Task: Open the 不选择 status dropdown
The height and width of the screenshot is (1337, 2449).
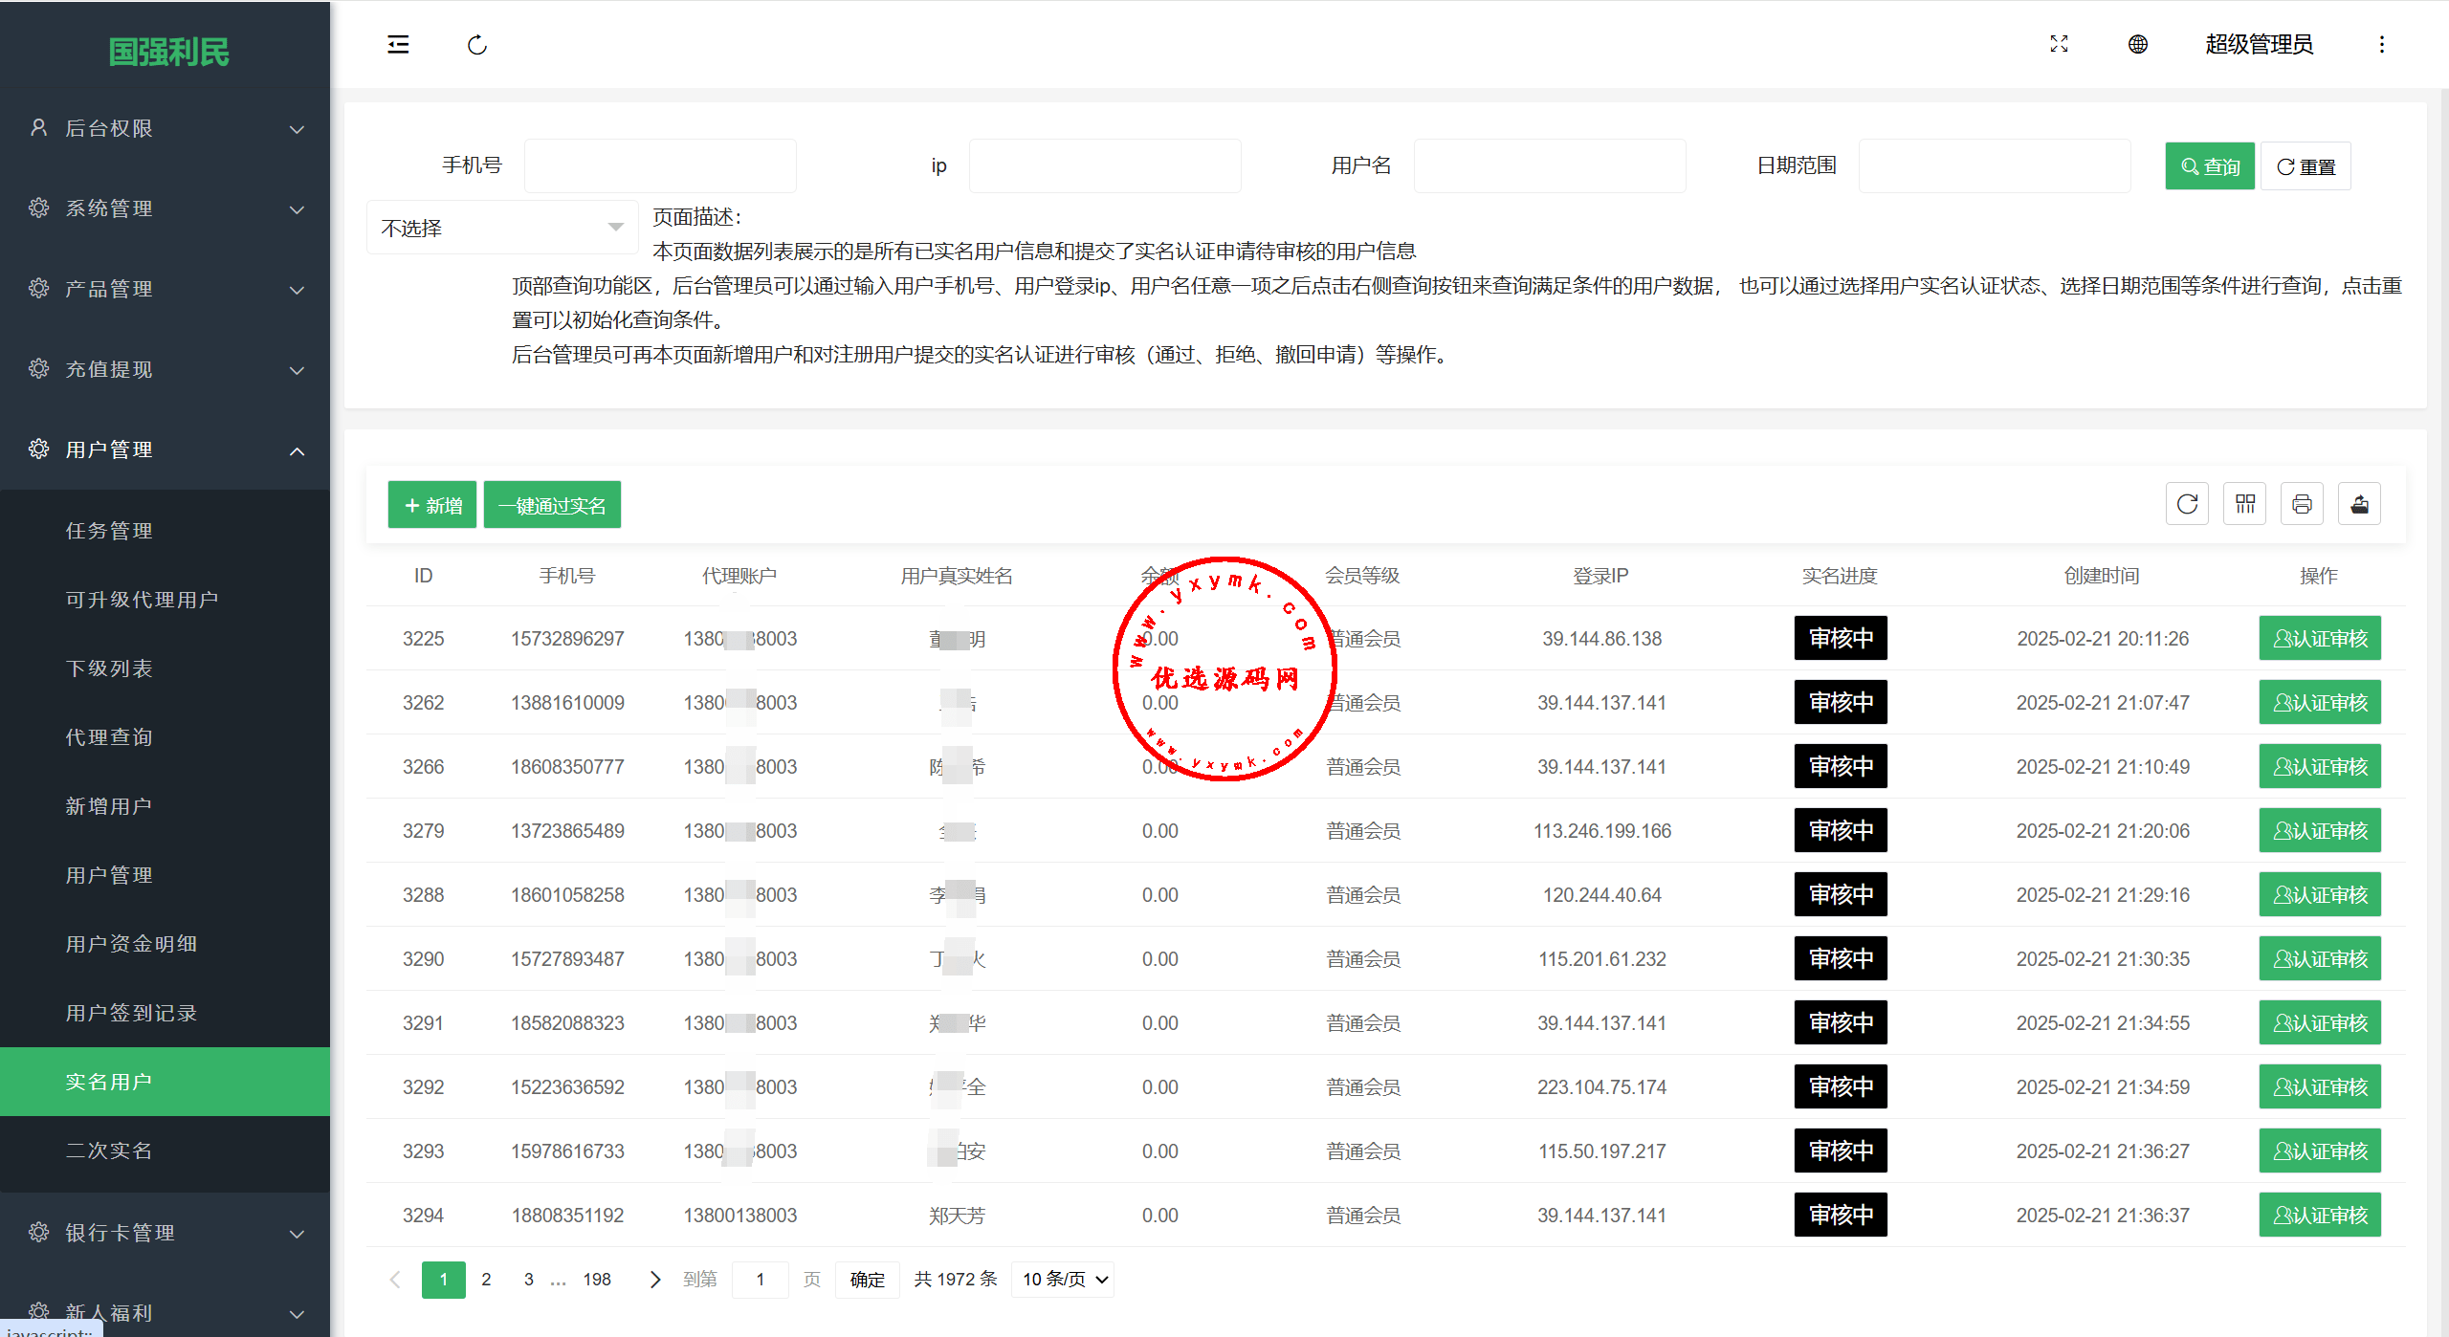Action: tap(502, 228)
